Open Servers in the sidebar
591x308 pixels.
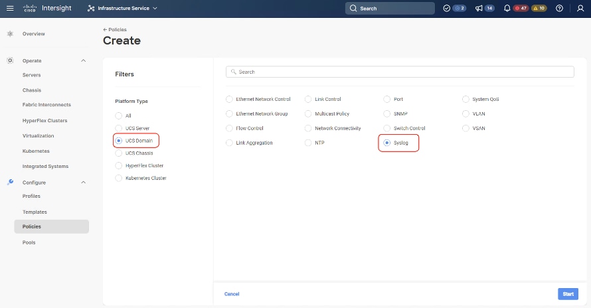click(32, 75)
